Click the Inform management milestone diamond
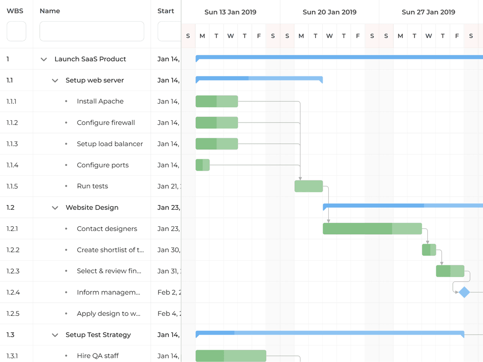Viewport: 483px width, 362px height. (464, 292)
